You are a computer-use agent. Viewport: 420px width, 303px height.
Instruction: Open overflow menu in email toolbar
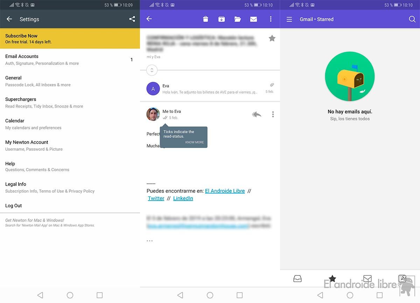(x=271, y=19)
